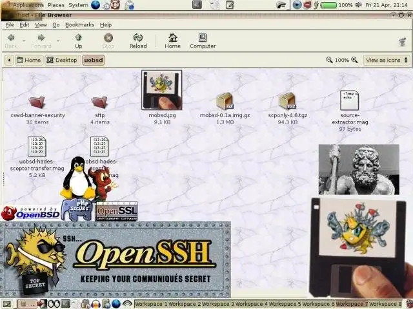
Task: Expand the Forward history dropdown arrow
Action: coord(58,41)
